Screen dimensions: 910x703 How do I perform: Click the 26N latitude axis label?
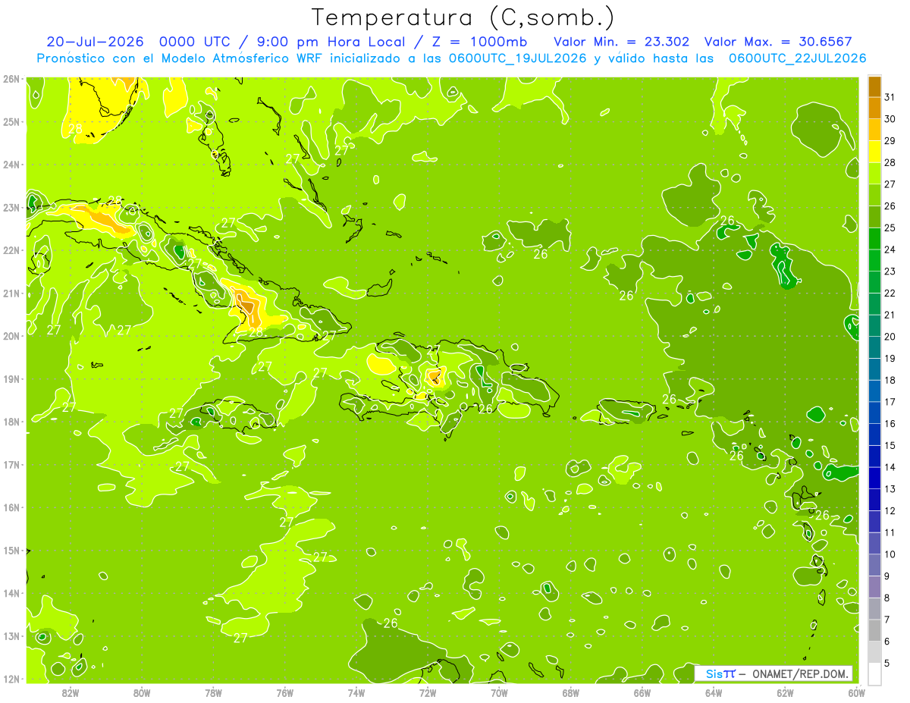(x=11, y=79)
